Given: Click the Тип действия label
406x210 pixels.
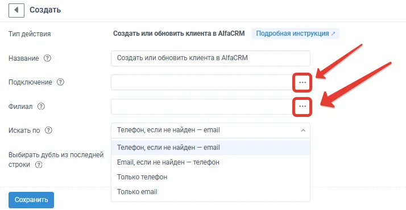Looking at the screenshot, I should (30, 34).
